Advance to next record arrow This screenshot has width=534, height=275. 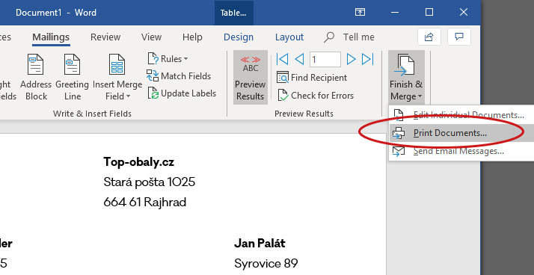coord(351,59)
